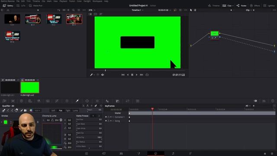The width and height of the screenshot is (277, 156).
Task: Toggle viewer audio mute
Action: click(103, 75)
